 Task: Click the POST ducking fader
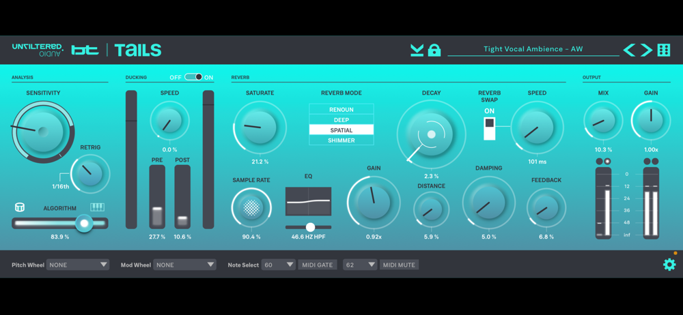coord(182,196)
